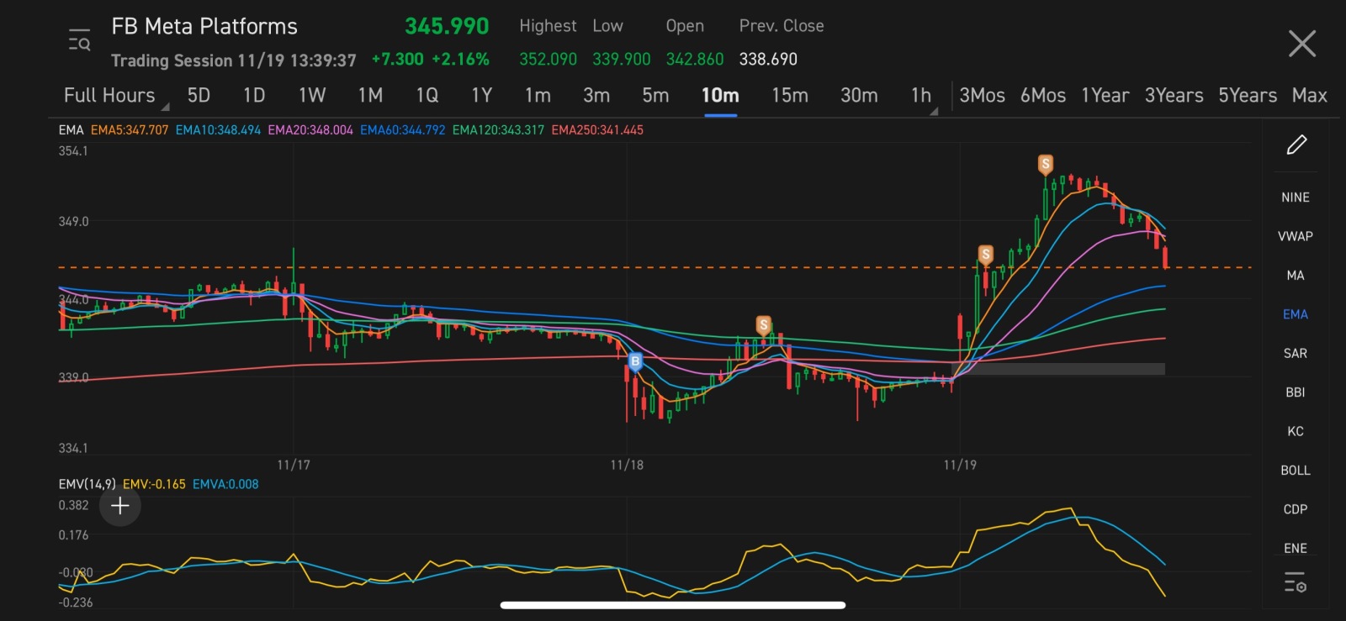
Task: Tap the bottom home indicator bar
Action: point(673,605)
